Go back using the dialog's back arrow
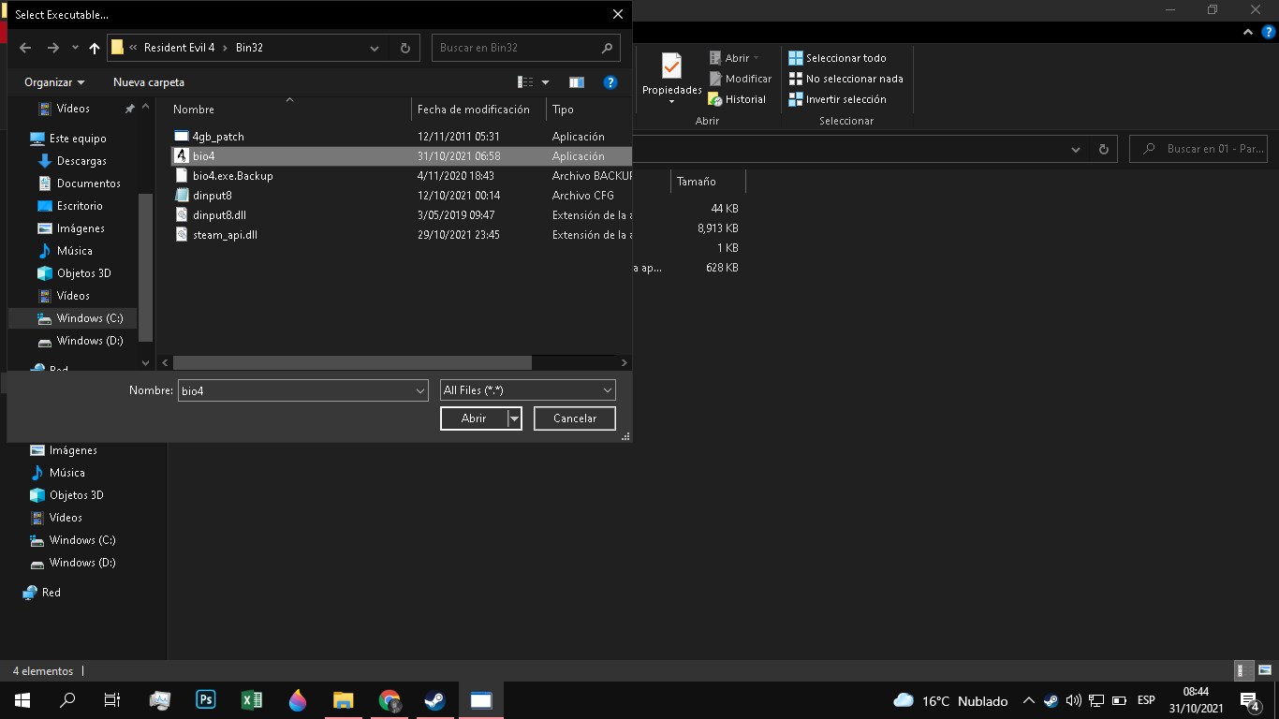Screen dimensions: 1279x719 tap(25, 48)
